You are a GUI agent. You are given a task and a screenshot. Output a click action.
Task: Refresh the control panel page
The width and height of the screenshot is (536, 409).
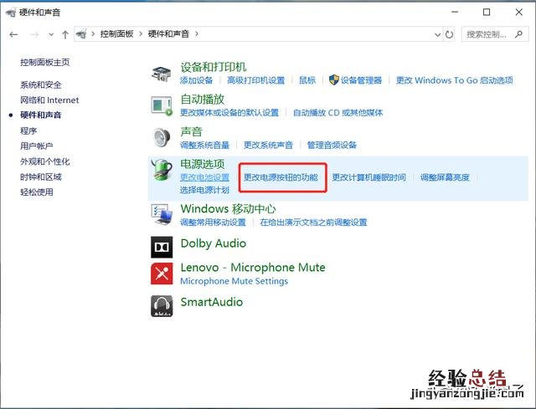coord(450,34)
